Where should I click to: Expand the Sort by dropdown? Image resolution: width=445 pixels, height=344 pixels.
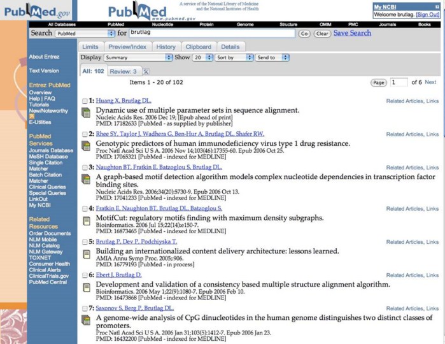tap(233, 57)
